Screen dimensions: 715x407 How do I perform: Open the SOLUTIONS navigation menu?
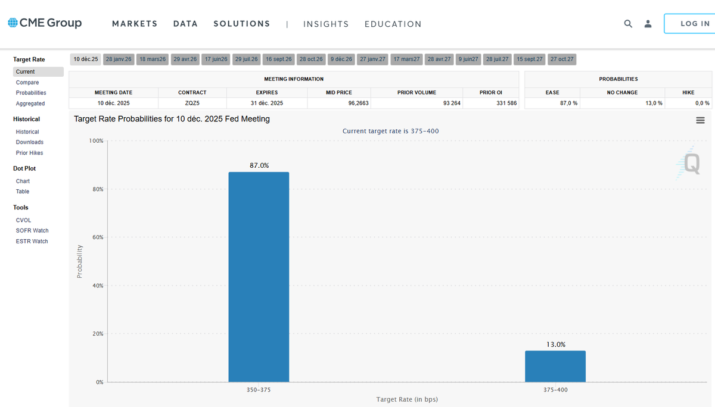(242, 24)
